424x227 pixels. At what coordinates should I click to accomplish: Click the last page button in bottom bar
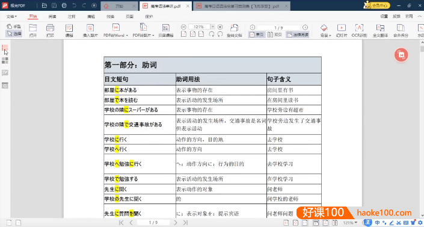[185, 223]
